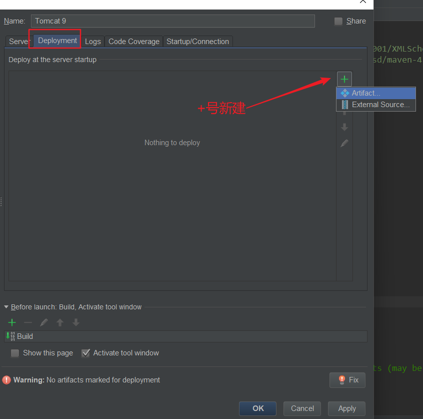Close the run configuration dialog
This screenshot has height=419, width=423.
363,2
